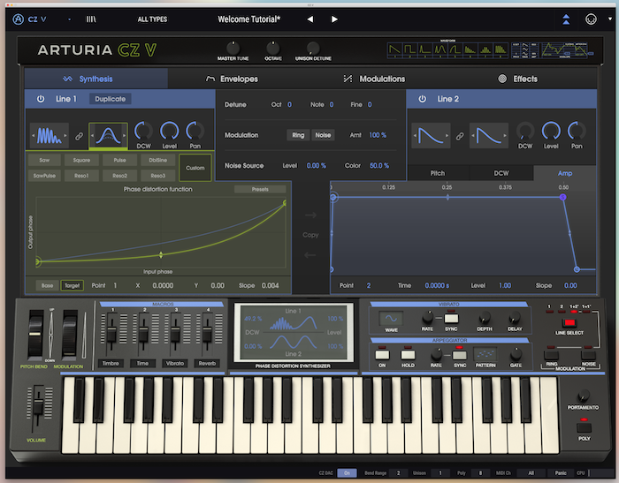Open MIDI Ch All dropdown
This screenshot has width=619, height=483.
531,472
